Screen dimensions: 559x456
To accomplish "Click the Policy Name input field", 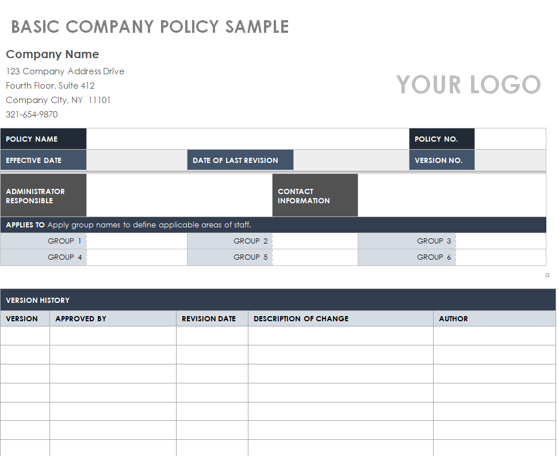I will (x=247, y=139).
